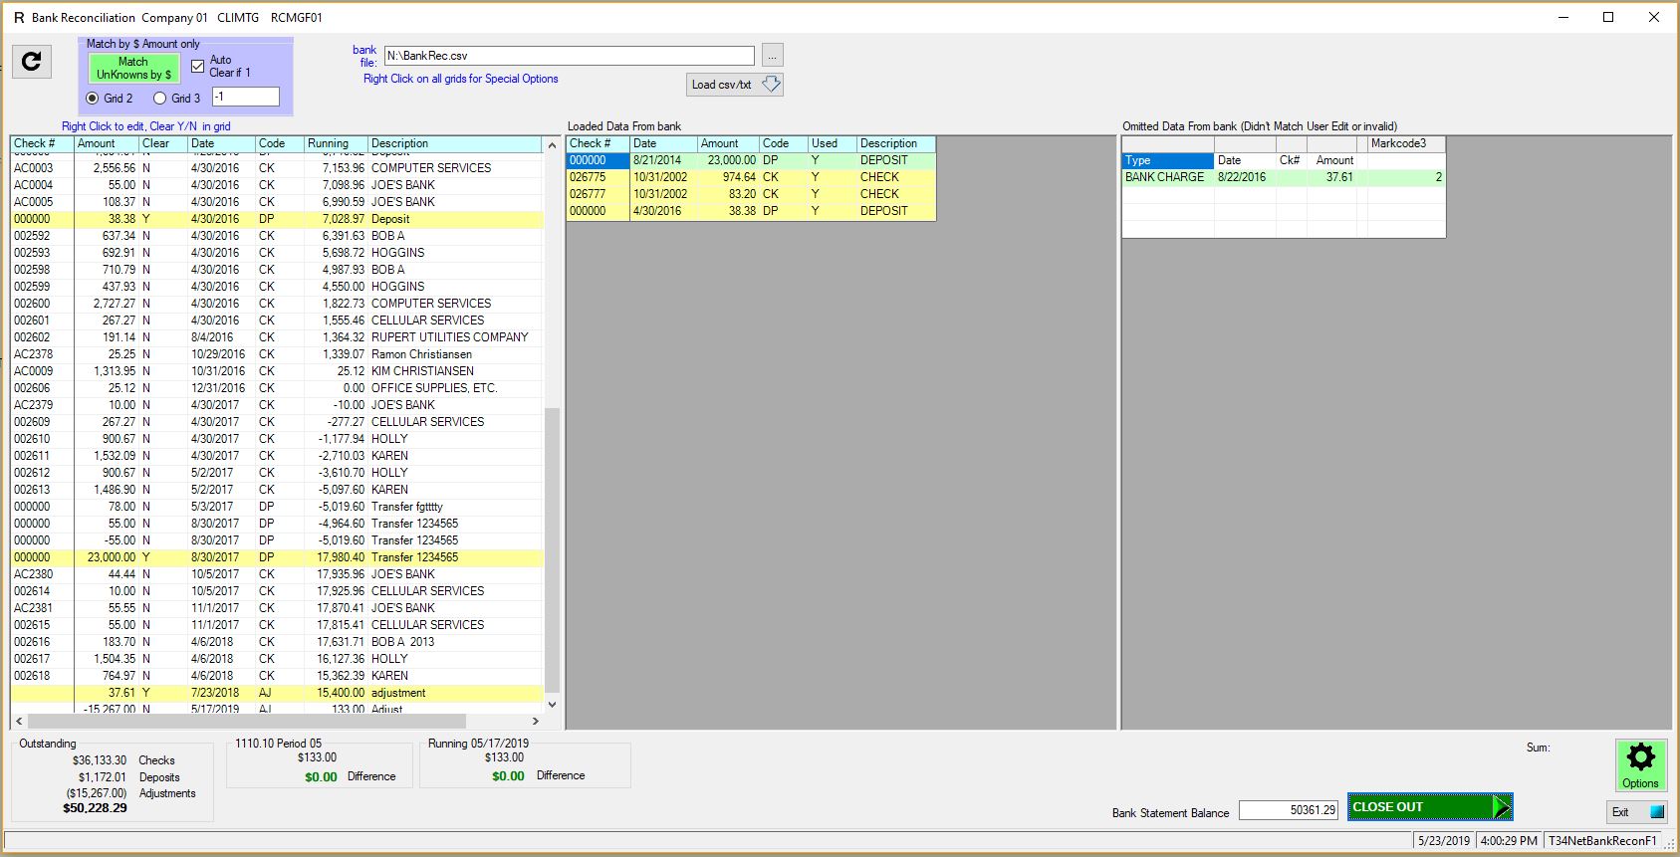Click the vertical scrollbar thumb of left grid
This screenshot has width=1680, height=857.
[x=552, y=551]
